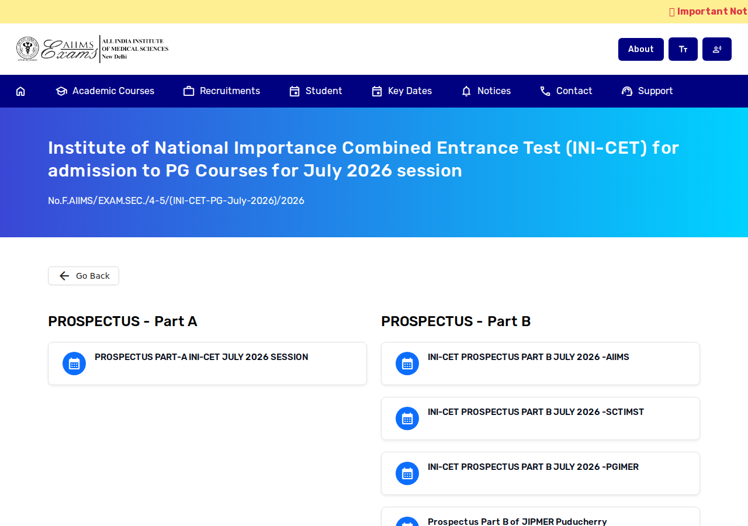The height and width of the screenshot is (526, 748).
Task: Click calendar icon for Part B AIIMS
Action: click(407, 364)
